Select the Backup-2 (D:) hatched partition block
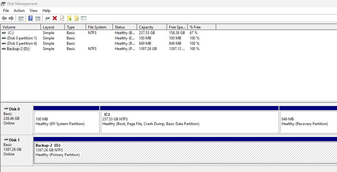 [x=186, y=153]
